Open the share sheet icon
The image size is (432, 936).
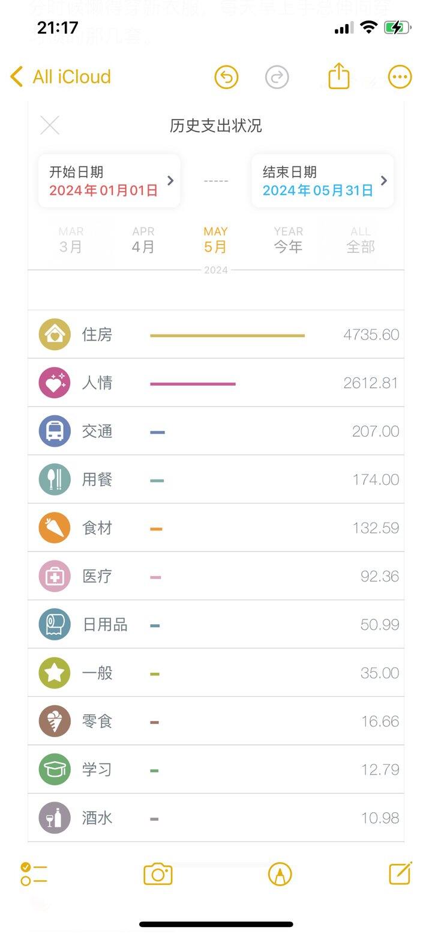(x=339, y=76)
